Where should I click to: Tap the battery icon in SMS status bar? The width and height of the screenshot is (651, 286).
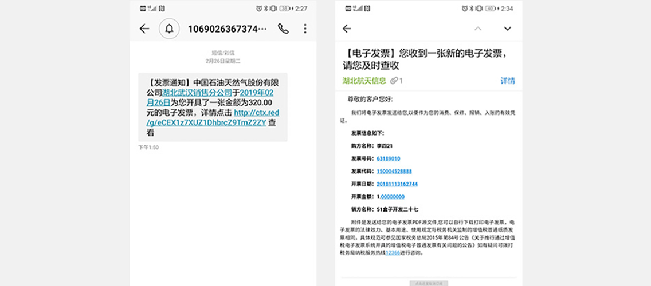coord(285,8)
